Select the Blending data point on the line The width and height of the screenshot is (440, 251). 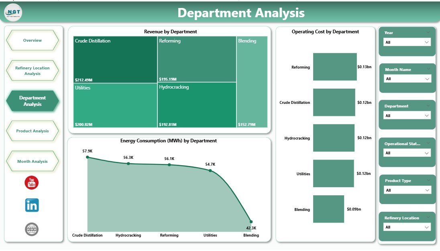coord(251,221)
